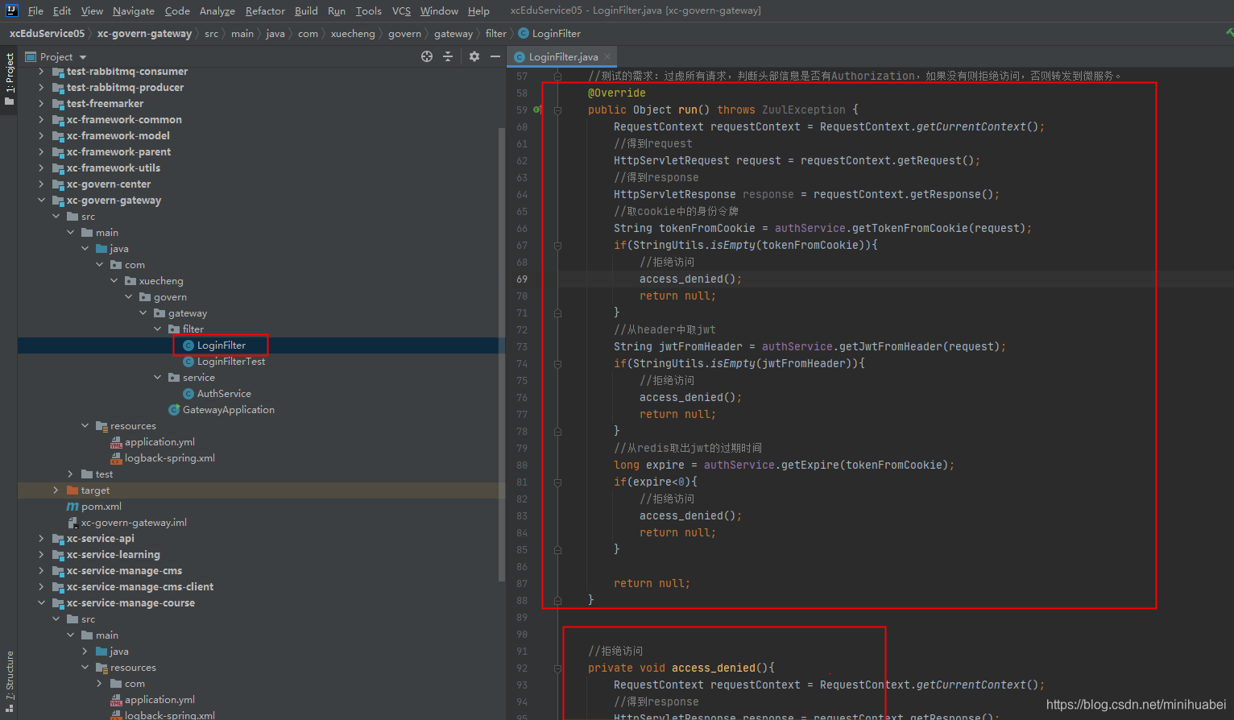The height and width of the screenshot is (720, 1234).
Task: Click the IntelliJ logo icon in title bar
Action: click(x=11, y=10)
